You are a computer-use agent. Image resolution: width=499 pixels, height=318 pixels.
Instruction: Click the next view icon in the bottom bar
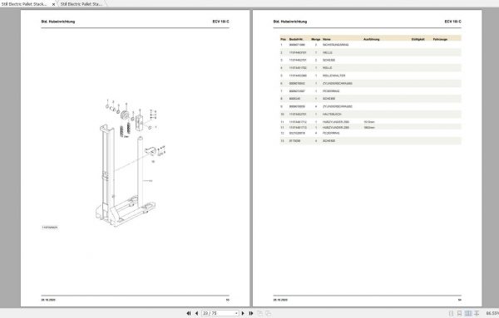tap(269, 313)
